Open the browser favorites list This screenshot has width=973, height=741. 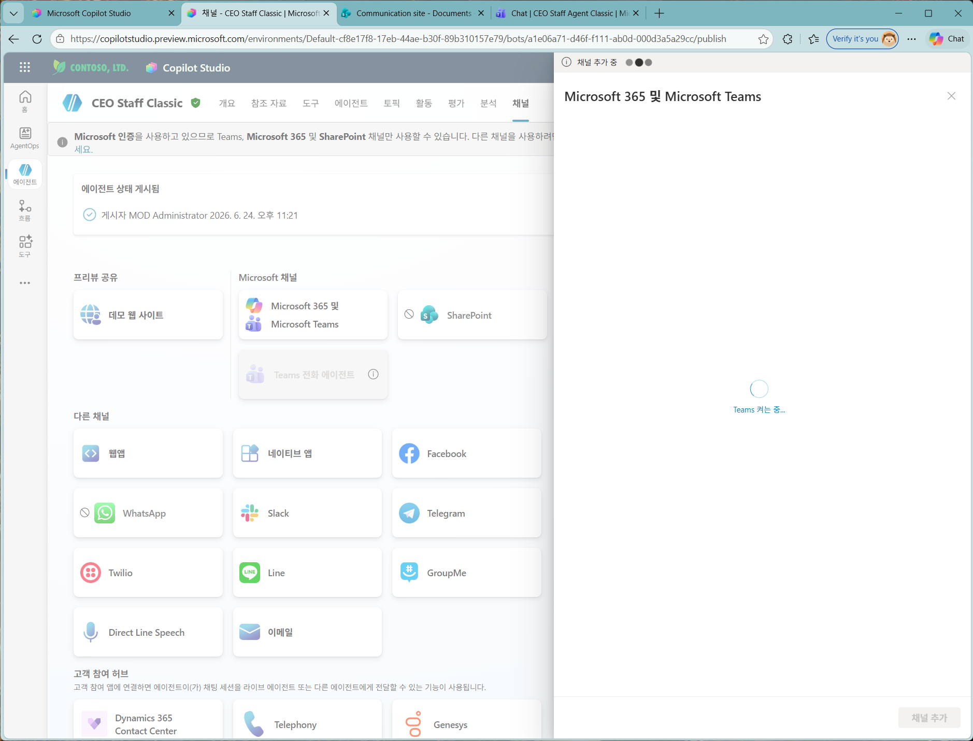pos(814,39)
